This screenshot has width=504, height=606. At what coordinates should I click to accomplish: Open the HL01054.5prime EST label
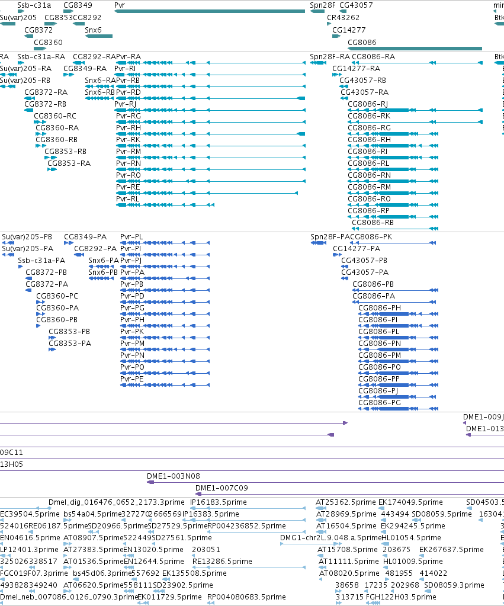412,538
